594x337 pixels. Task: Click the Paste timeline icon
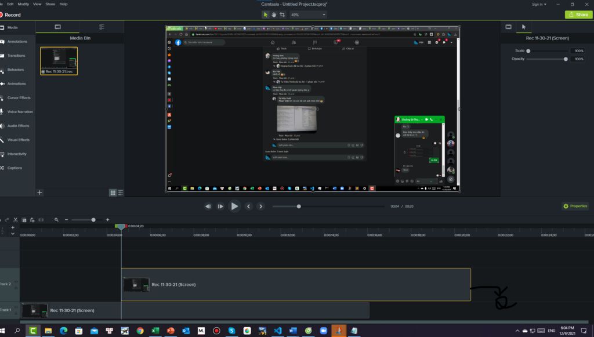pyautogui.click(x=32, y=220)
